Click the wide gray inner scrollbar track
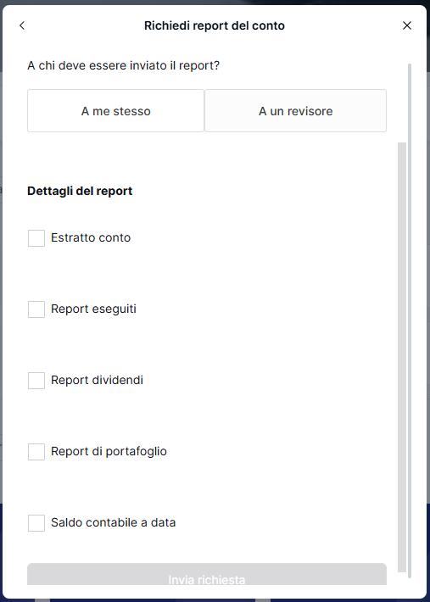Viewport: 430px width, 602px height. point(402,357)
